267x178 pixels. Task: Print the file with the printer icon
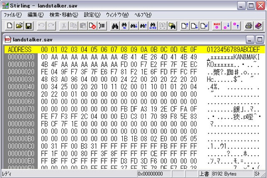pos(249,26)
